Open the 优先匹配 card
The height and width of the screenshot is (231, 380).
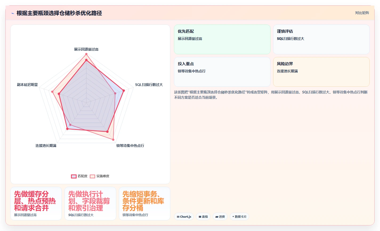point(222,39)
